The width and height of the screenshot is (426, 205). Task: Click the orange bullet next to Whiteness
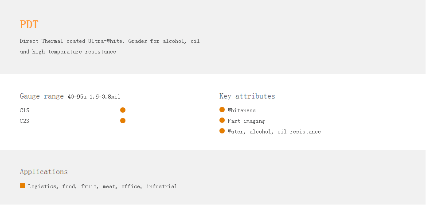pyautogui.click(x=222, y=110)
